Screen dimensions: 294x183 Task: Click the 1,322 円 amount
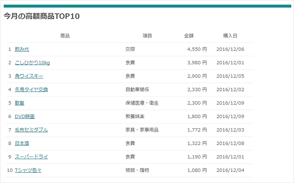[197, 143]
